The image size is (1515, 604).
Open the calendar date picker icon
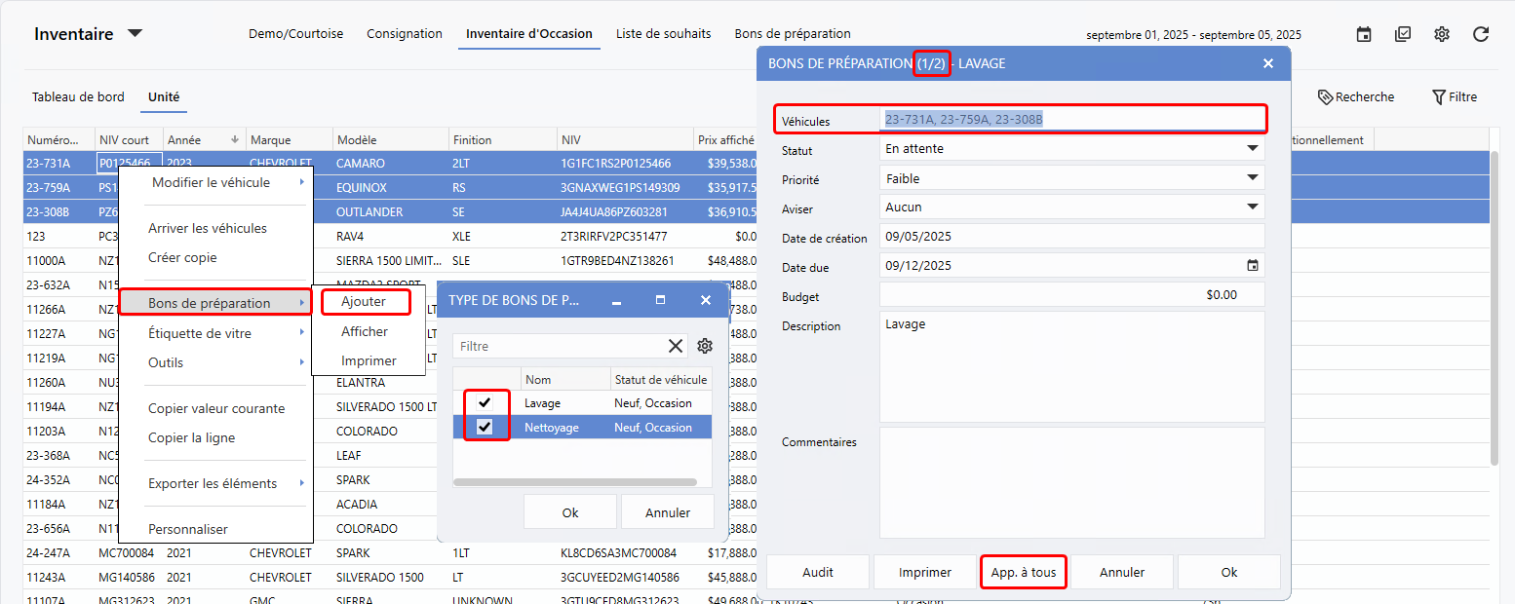(1364, 34)
